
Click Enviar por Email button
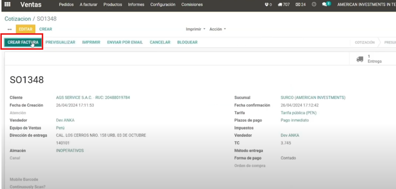tap(125, 42)
